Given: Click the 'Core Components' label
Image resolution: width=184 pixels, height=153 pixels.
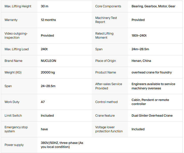Looking at the screenshot, I should pyautogui.click(x=108, y=6).
